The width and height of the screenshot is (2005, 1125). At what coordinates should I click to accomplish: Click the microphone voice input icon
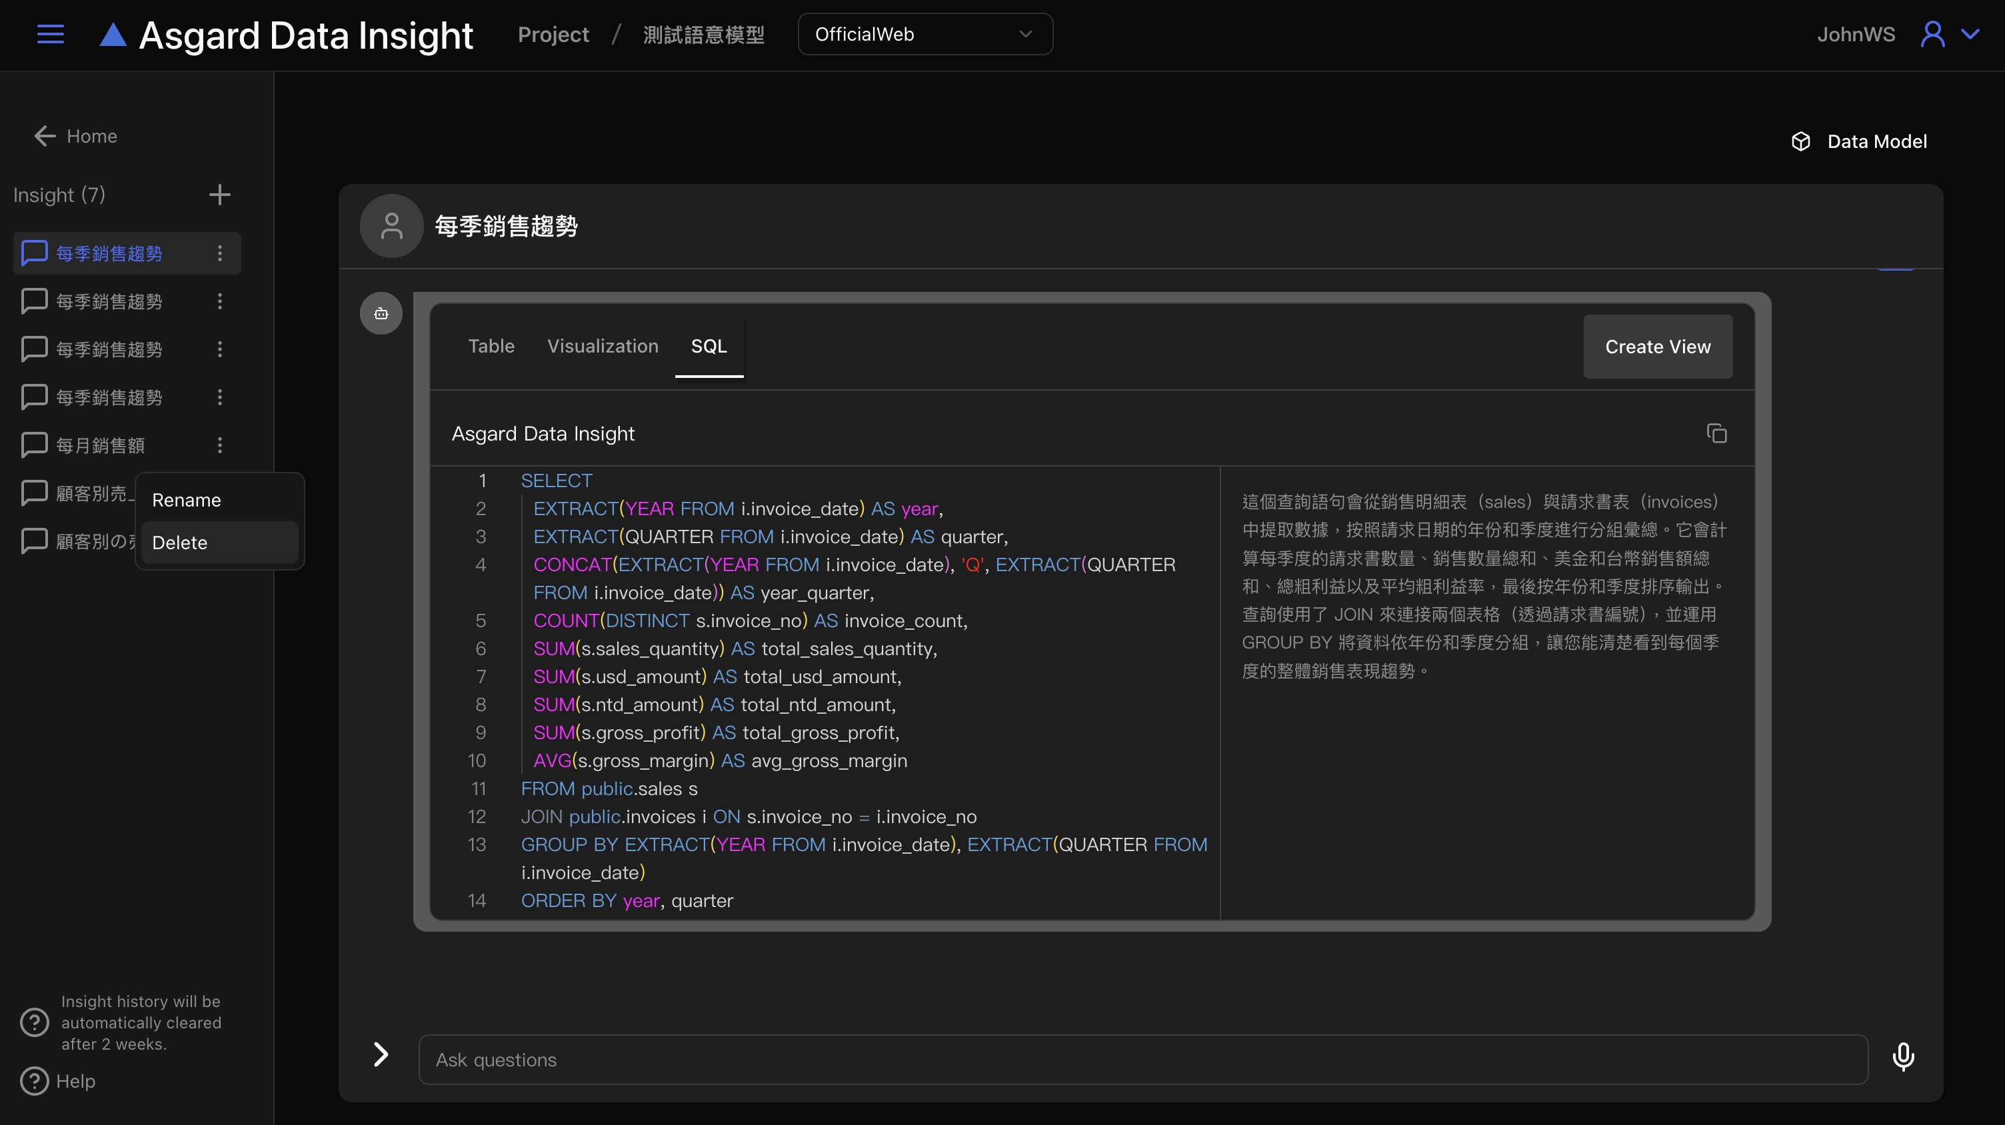[1903, 1057]
